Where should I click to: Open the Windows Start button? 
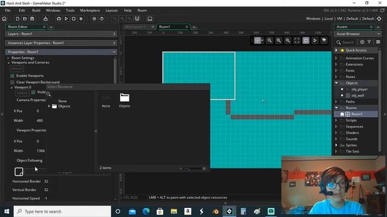click(x=7, y=212)
